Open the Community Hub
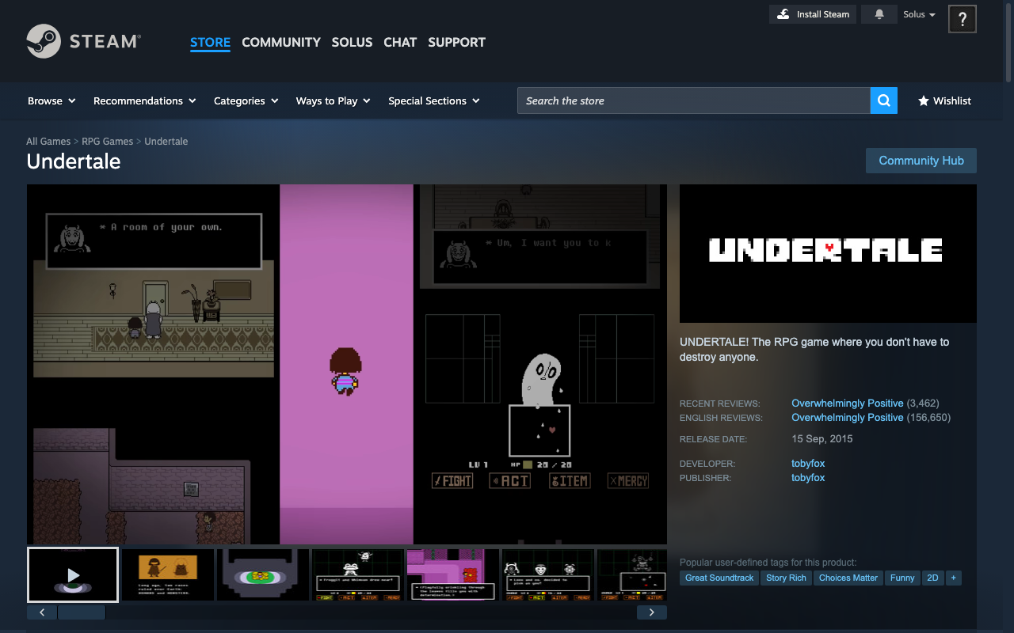This screenshot has height=633, width=1014. click(x=921, y=161)
